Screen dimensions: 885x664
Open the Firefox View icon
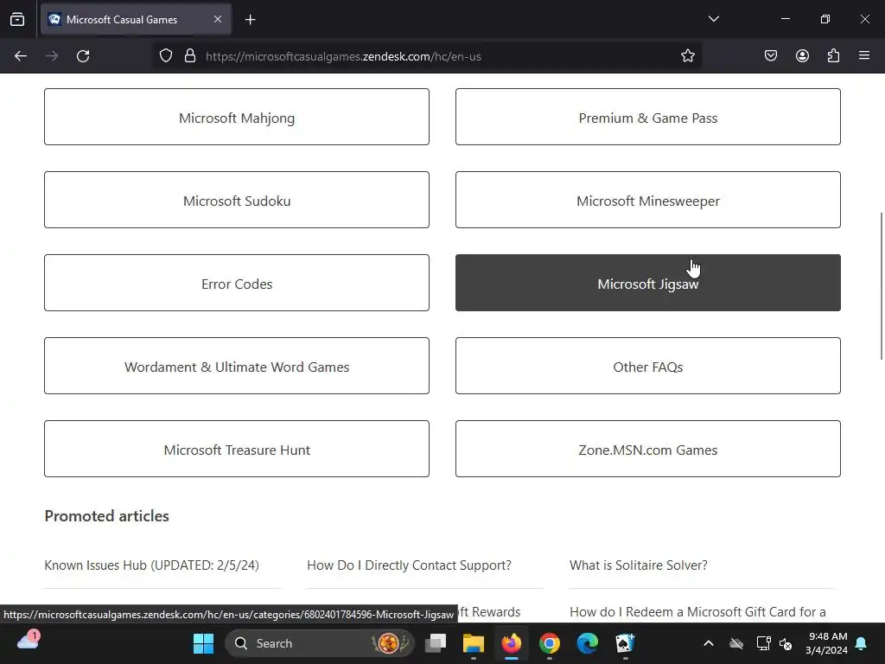[17, 19]
